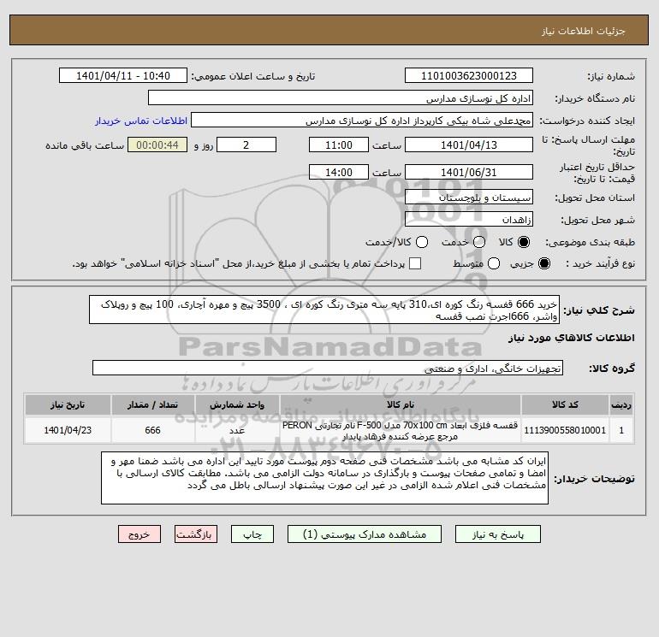659x637 pixels.
Task: Click the remaining days field showing 2
Action: [x=246, y=145]
